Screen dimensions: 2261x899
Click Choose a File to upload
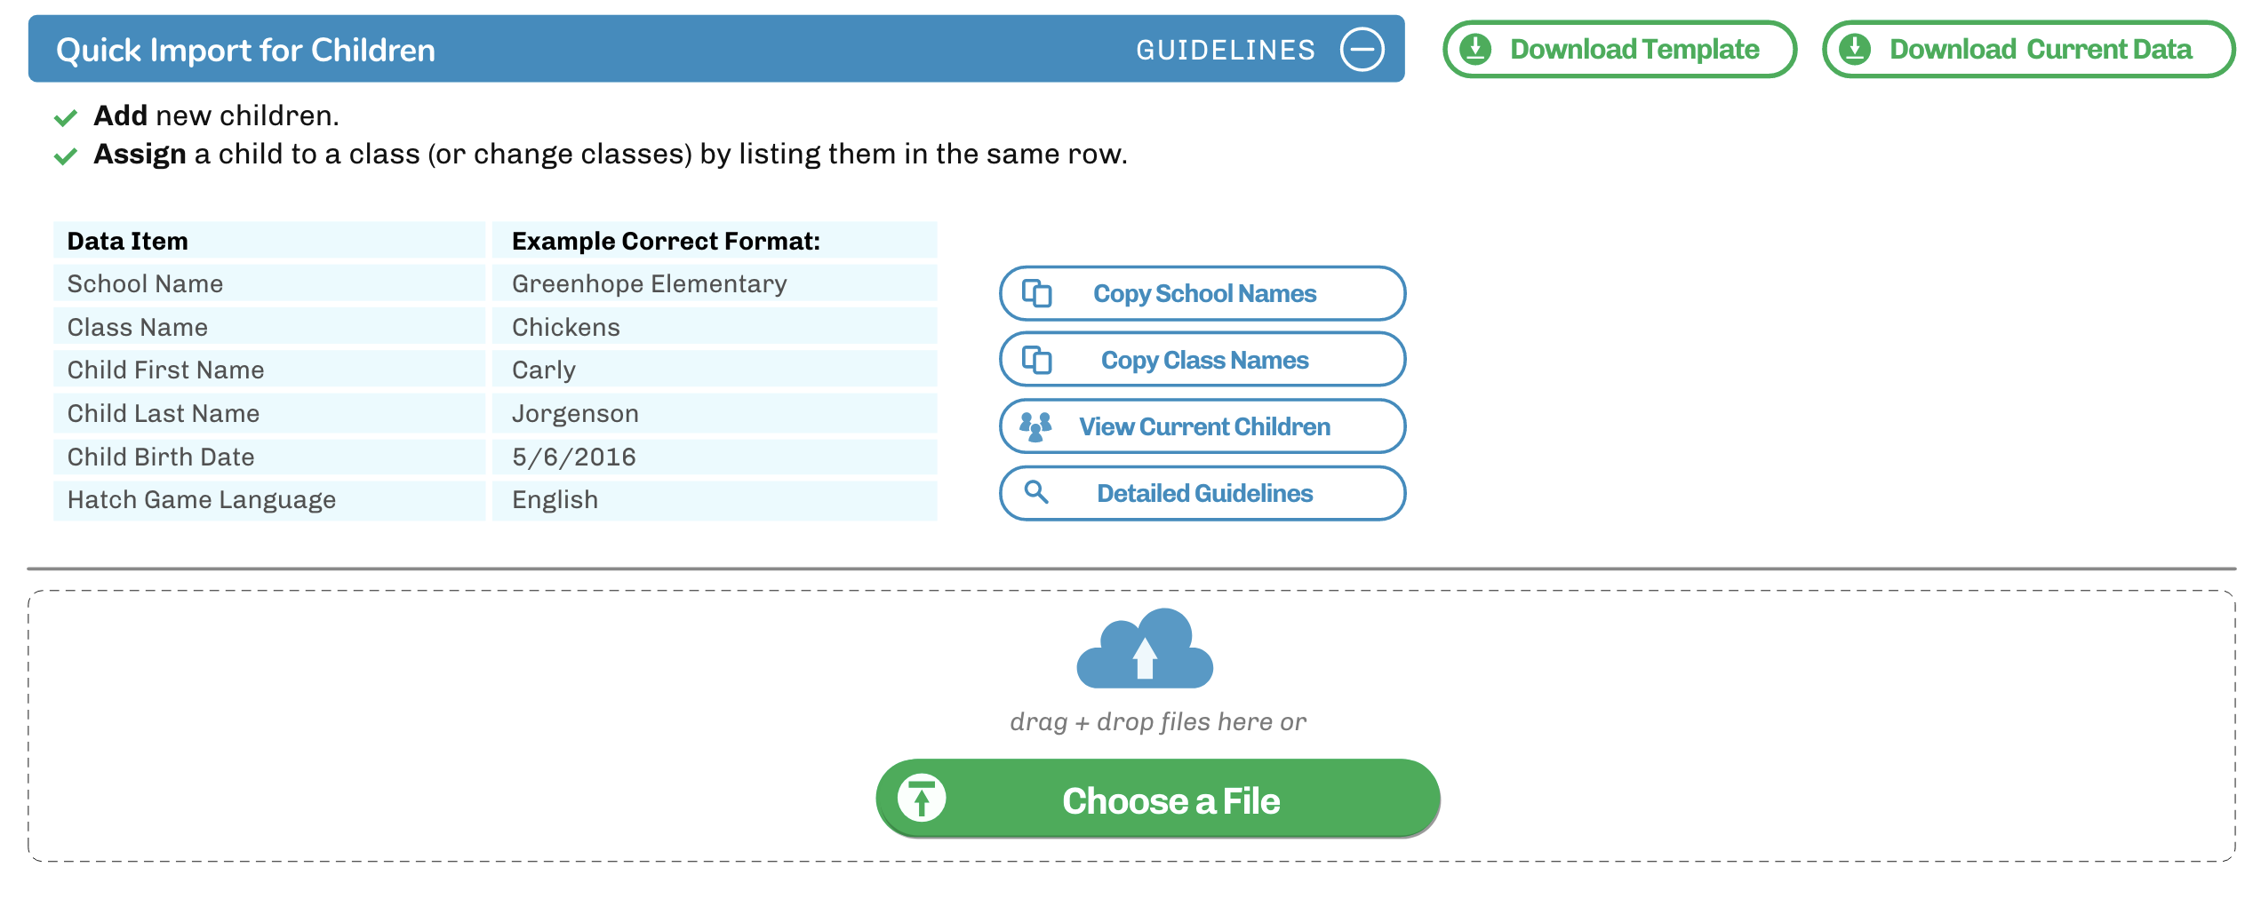pos(1170,800)
